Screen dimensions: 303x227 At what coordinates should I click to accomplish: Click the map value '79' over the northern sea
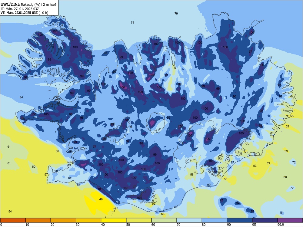(176, 13)
